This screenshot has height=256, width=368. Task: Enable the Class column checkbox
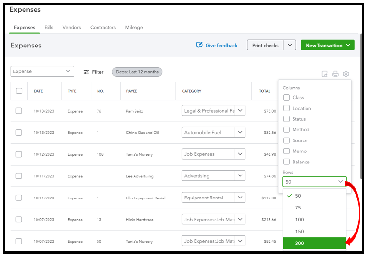(x=287, y=98)
